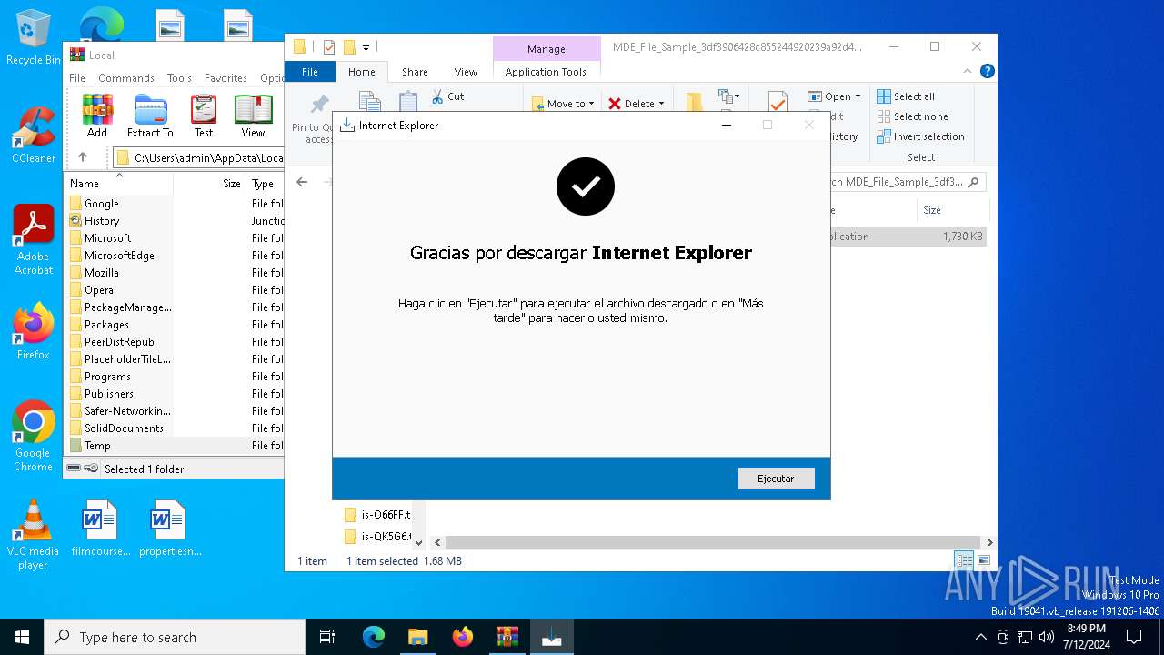
Task: Open WinRAR from the taskbar
Action: click(x=507, y=637)
